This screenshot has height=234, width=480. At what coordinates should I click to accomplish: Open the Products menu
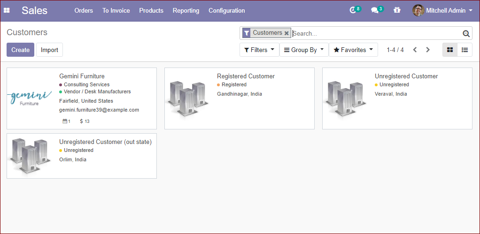(x=151, y=11)
